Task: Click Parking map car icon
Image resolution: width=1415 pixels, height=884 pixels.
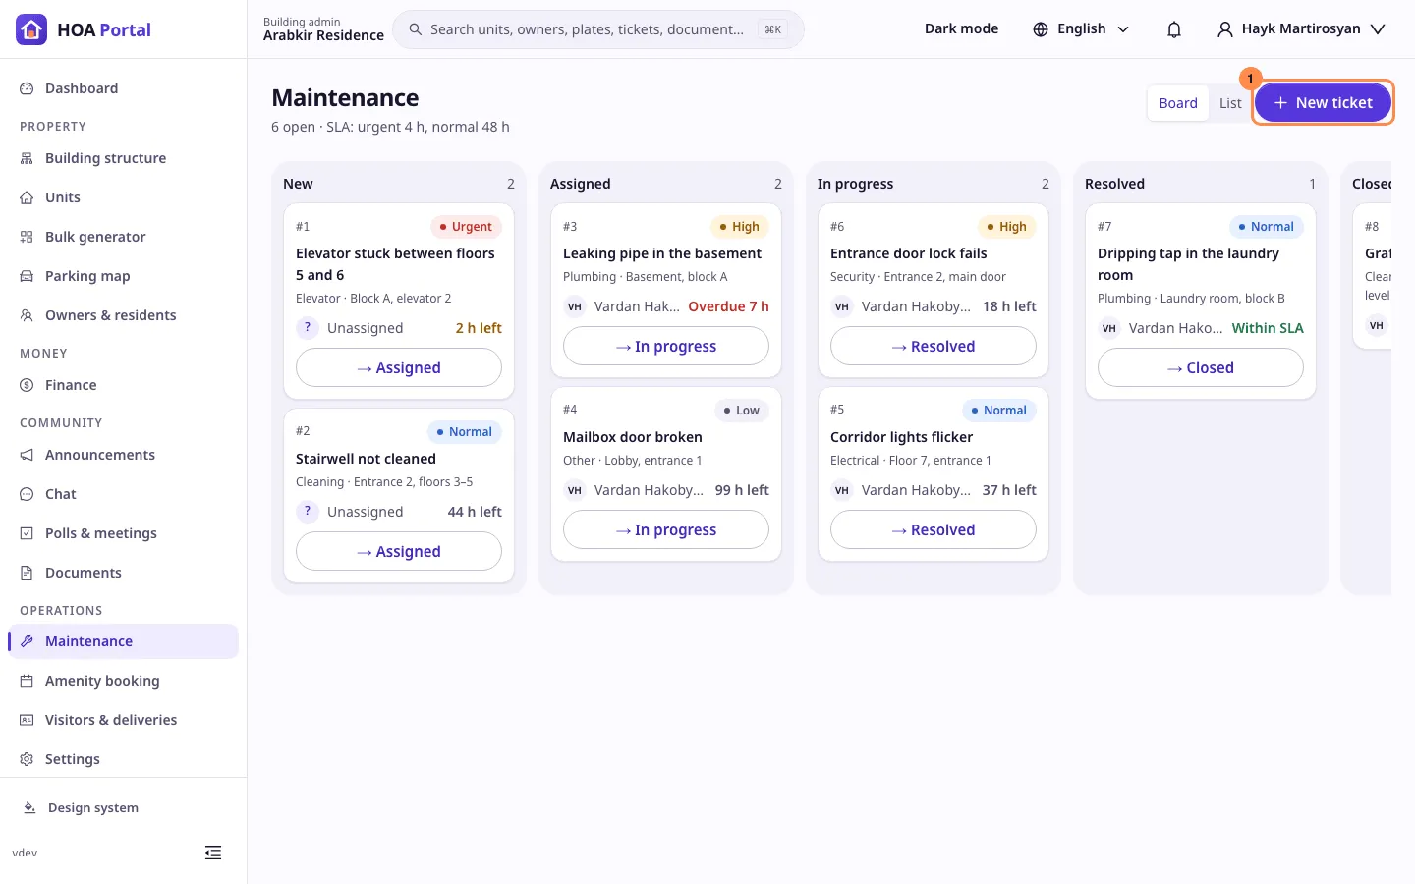Action: (27, 276)
